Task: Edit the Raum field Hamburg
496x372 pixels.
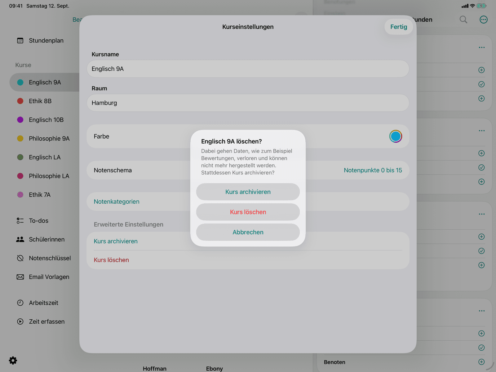Action: click(x=248, y=103)
